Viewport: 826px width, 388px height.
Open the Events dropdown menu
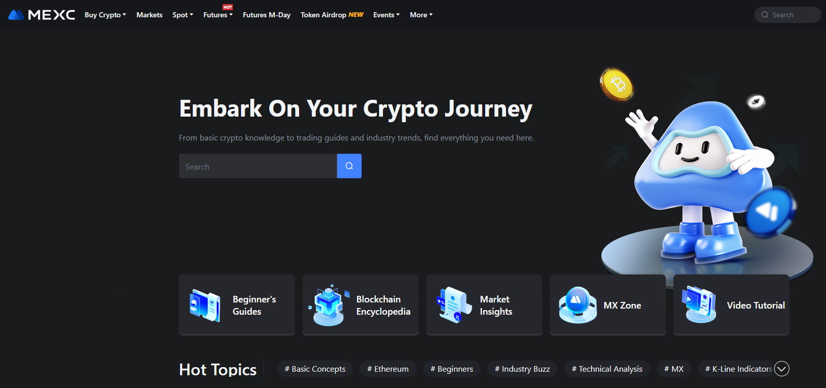point(387,15)
